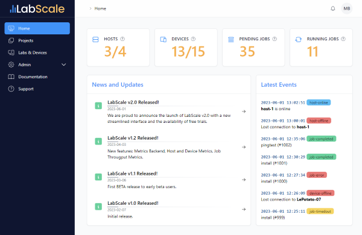Image resolution: width=362 pixels, height=235 pixels.
Task: Click the Running Jobs refresh icon
Action: click(298, 39)
